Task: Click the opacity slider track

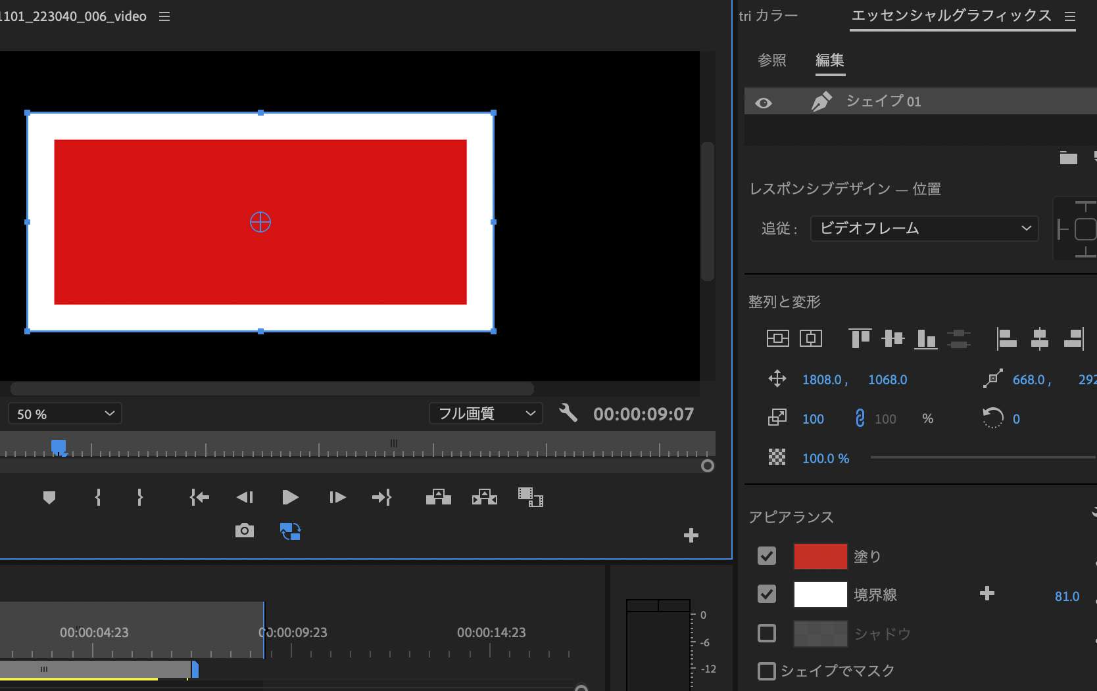Action: (983, 457)
